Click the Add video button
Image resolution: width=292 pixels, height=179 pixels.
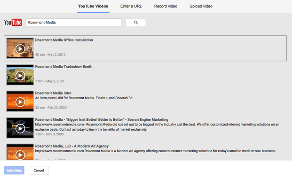[14, 170]
